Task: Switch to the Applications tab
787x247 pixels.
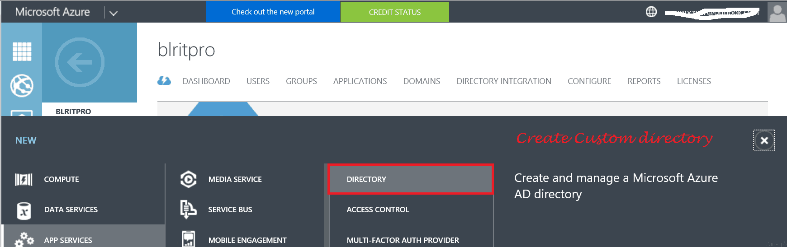Action: [360, 81]
